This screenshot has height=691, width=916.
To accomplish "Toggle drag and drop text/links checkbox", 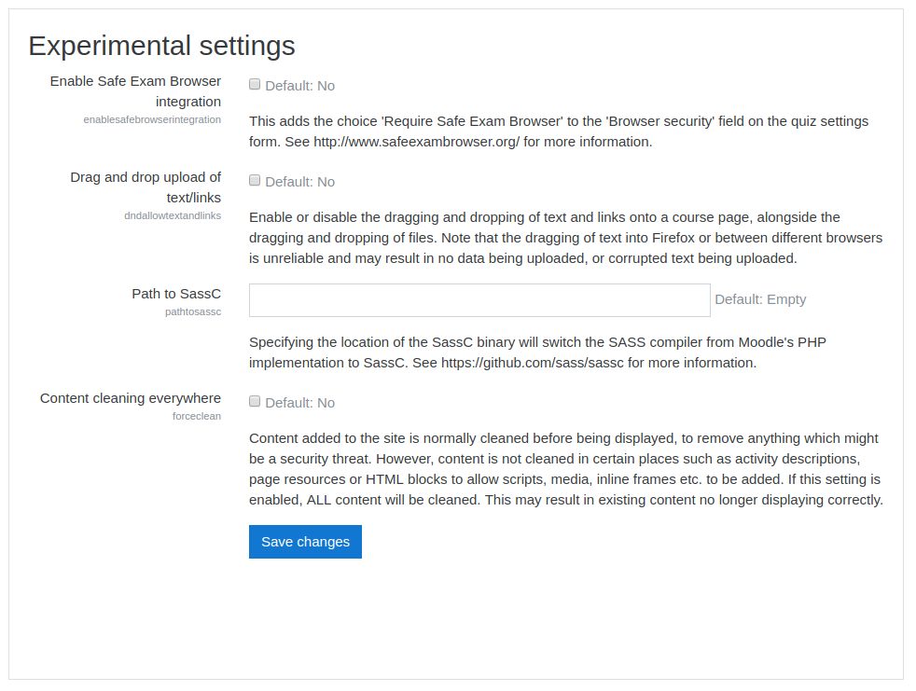I will pyautogui.click(x=255, y=181).
